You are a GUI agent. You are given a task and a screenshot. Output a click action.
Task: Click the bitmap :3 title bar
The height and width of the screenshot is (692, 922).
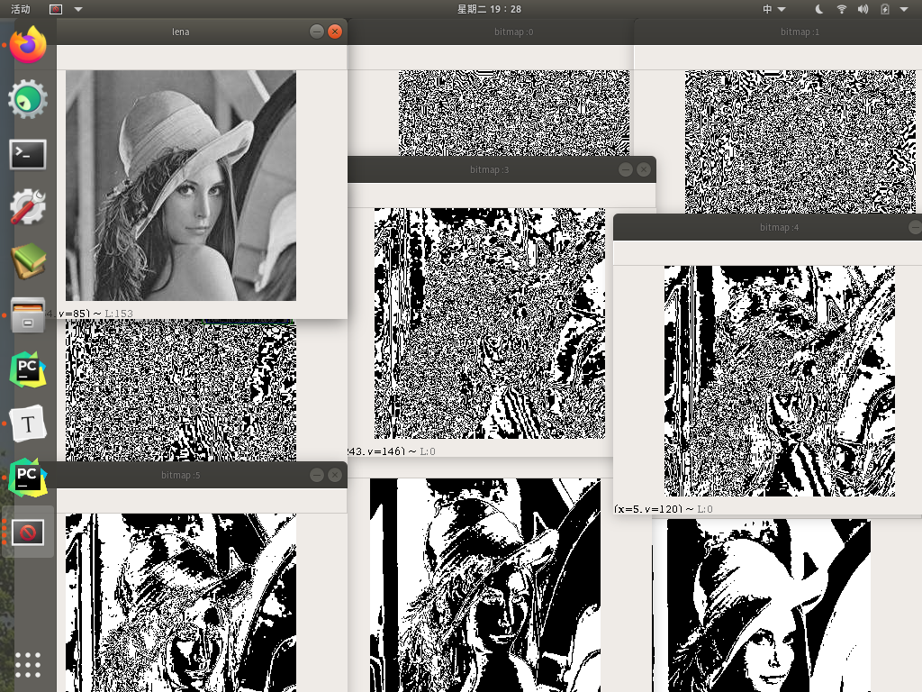pos(489,169)
